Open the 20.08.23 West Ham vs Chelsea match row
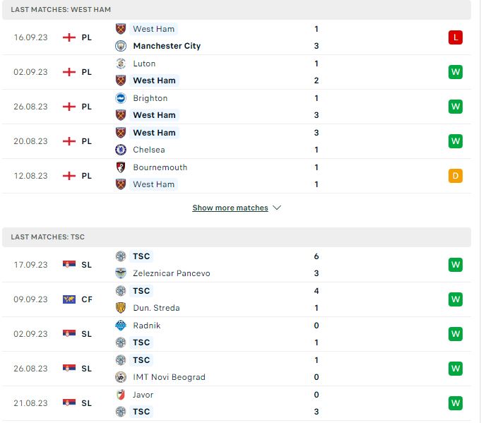481x423 pixels. [x=237, y=141]
